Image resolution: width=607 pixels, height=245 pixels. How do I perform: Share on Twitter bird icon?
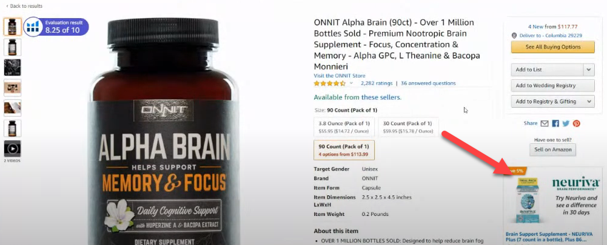[x=566, y=123]
